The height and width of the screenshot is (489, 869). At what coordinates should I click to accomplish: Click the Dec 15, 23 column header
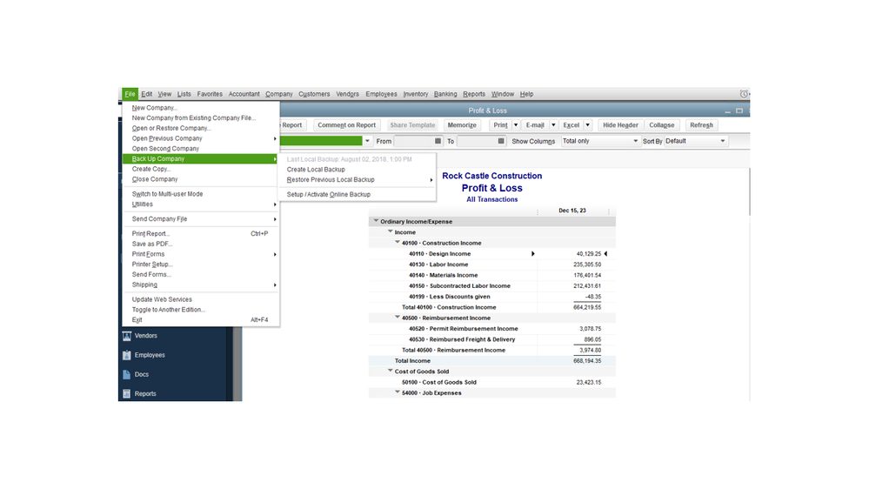pos(572,211)
